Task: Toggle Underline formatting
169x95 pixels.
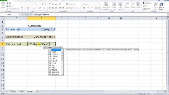Action: pos(28,8)
